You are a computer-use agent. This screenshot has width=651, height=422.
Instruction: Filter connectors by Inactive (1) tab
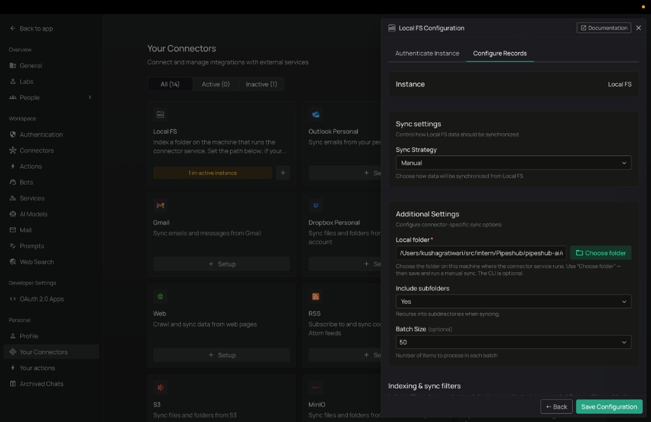pos(261,84)
